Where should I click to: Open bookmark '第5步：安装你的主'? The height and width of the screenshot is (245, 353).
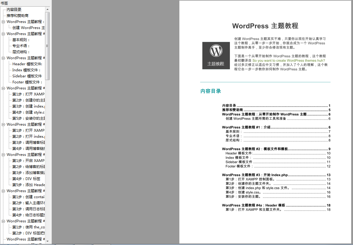pyautogui.click(x=29, y=118)
